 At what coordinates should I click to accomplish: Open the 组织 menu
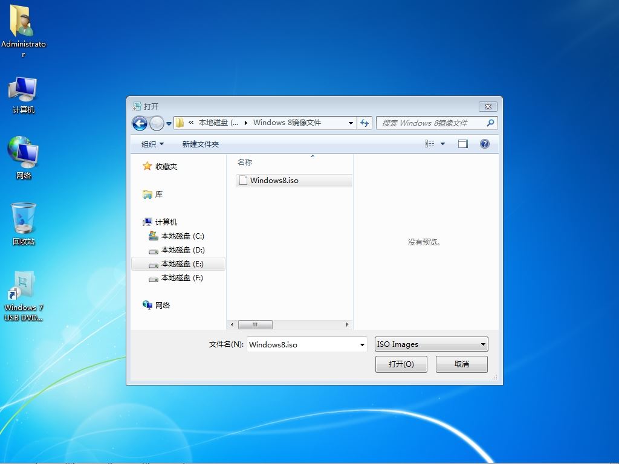(152, 144)
